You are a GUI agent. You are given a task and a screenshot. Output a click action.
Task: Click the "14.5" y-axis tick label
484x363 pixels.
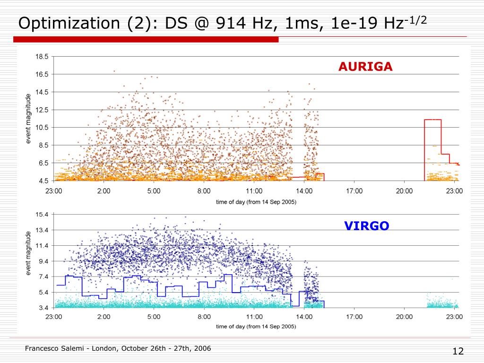point(42,92)
